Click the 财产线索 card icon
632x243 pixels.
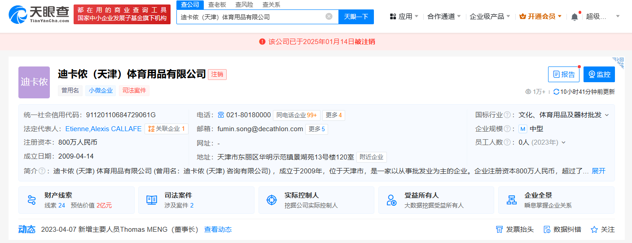pos(31,200)
